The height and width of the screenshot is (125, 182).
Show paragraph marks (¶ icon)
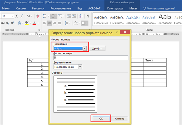(x=88, y=16)
